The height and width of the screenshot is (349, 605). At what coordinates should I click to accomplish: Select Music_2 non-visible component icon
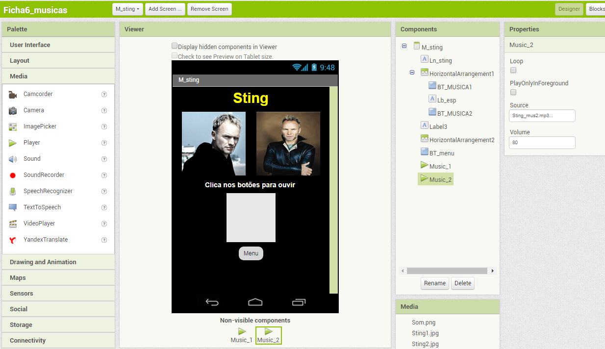268,331
